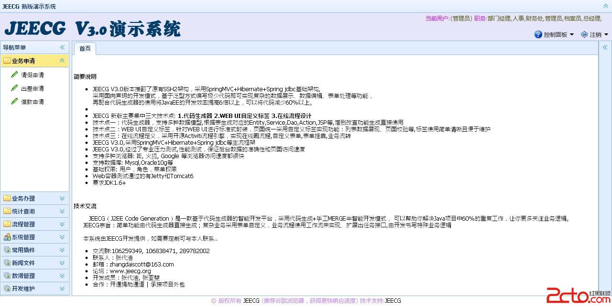The image size is (612, 308).
Task: Expand the 开发维护 accordion section
Action: 62,288
